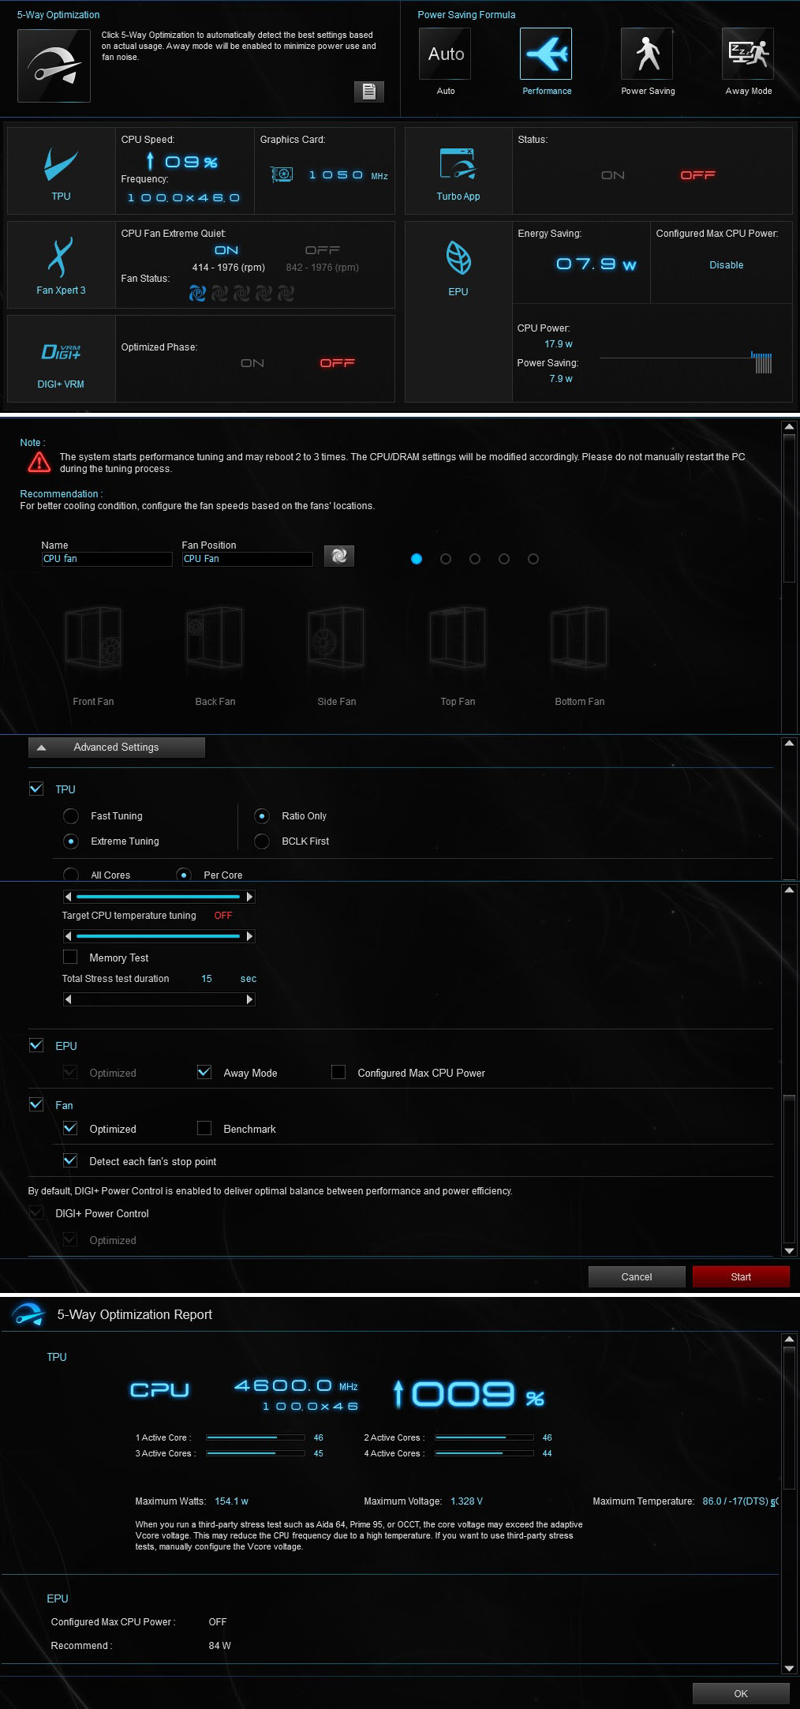
Task: Click the red Start button
Action: (x=741, y=1276)
